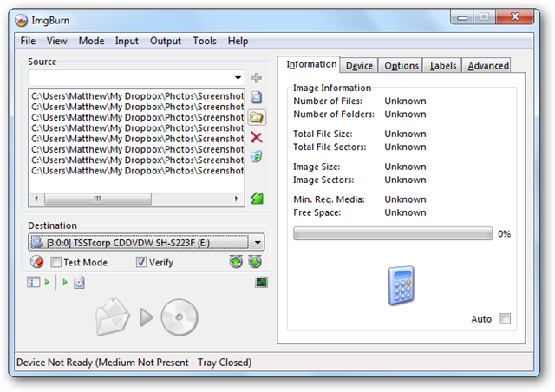Click the calculator icon
The image size is (555, 392).
pos(401,285)
